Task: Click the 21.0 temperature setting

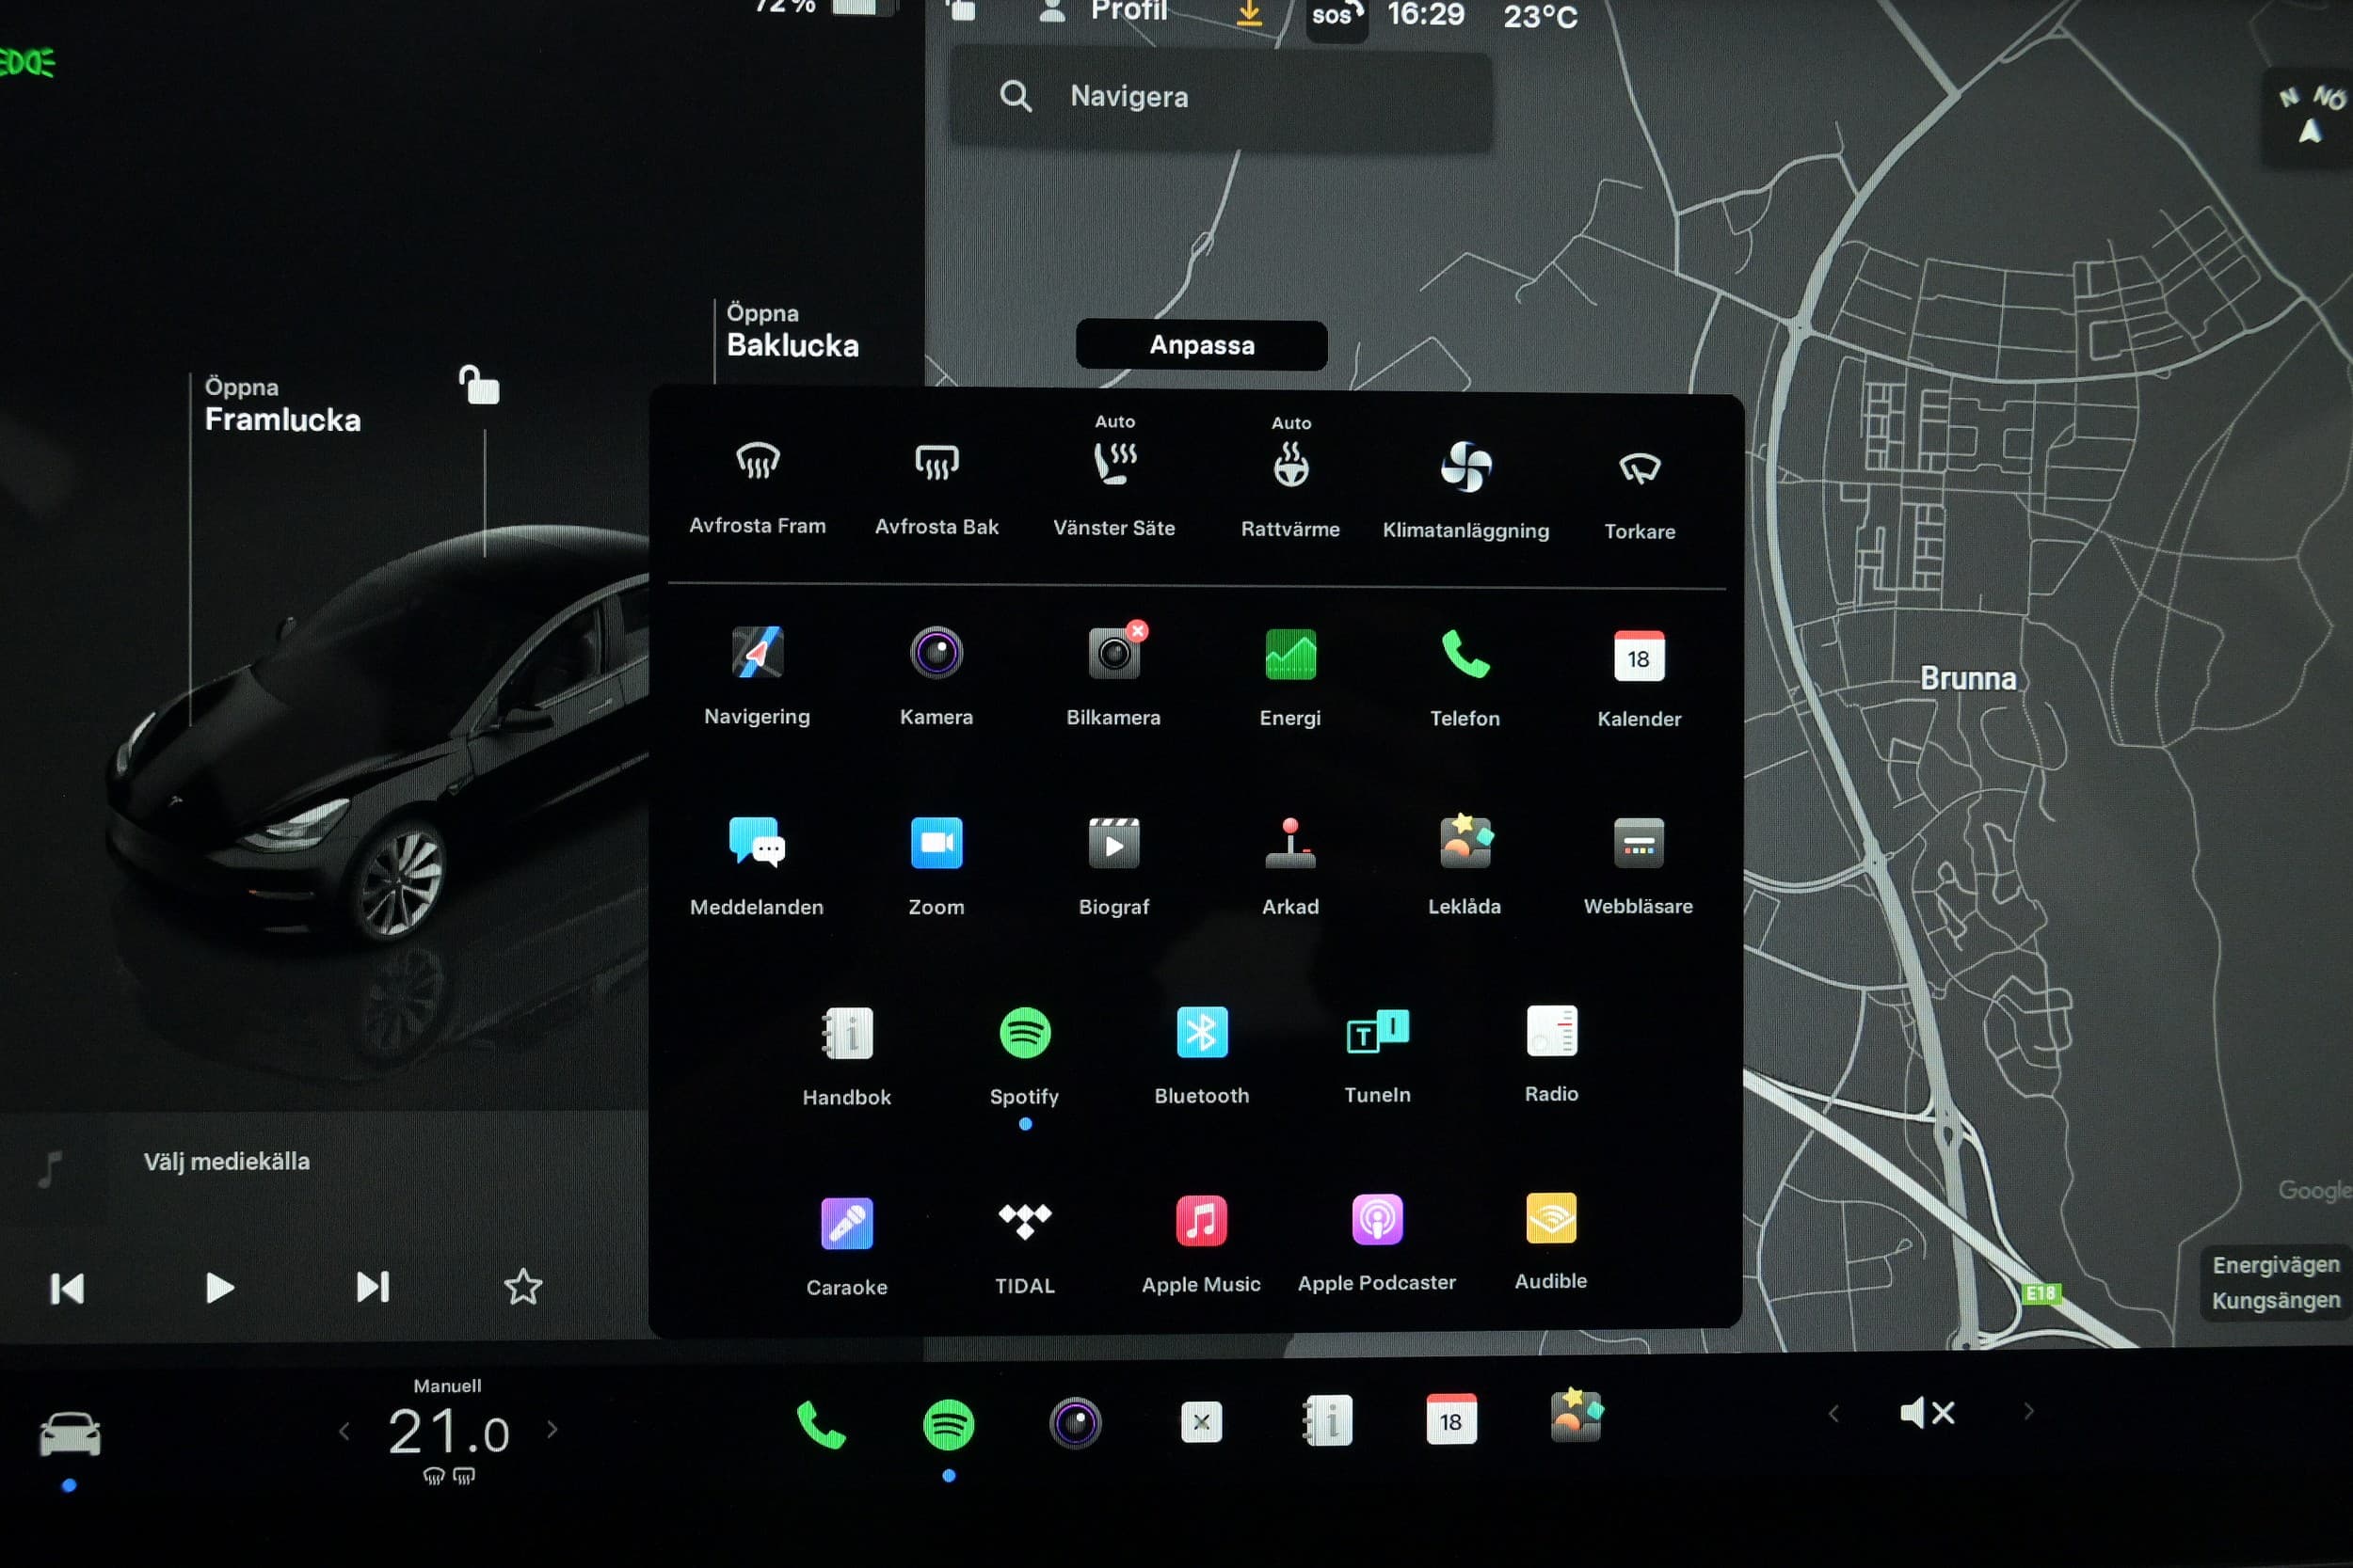Action: [448, 1432]
